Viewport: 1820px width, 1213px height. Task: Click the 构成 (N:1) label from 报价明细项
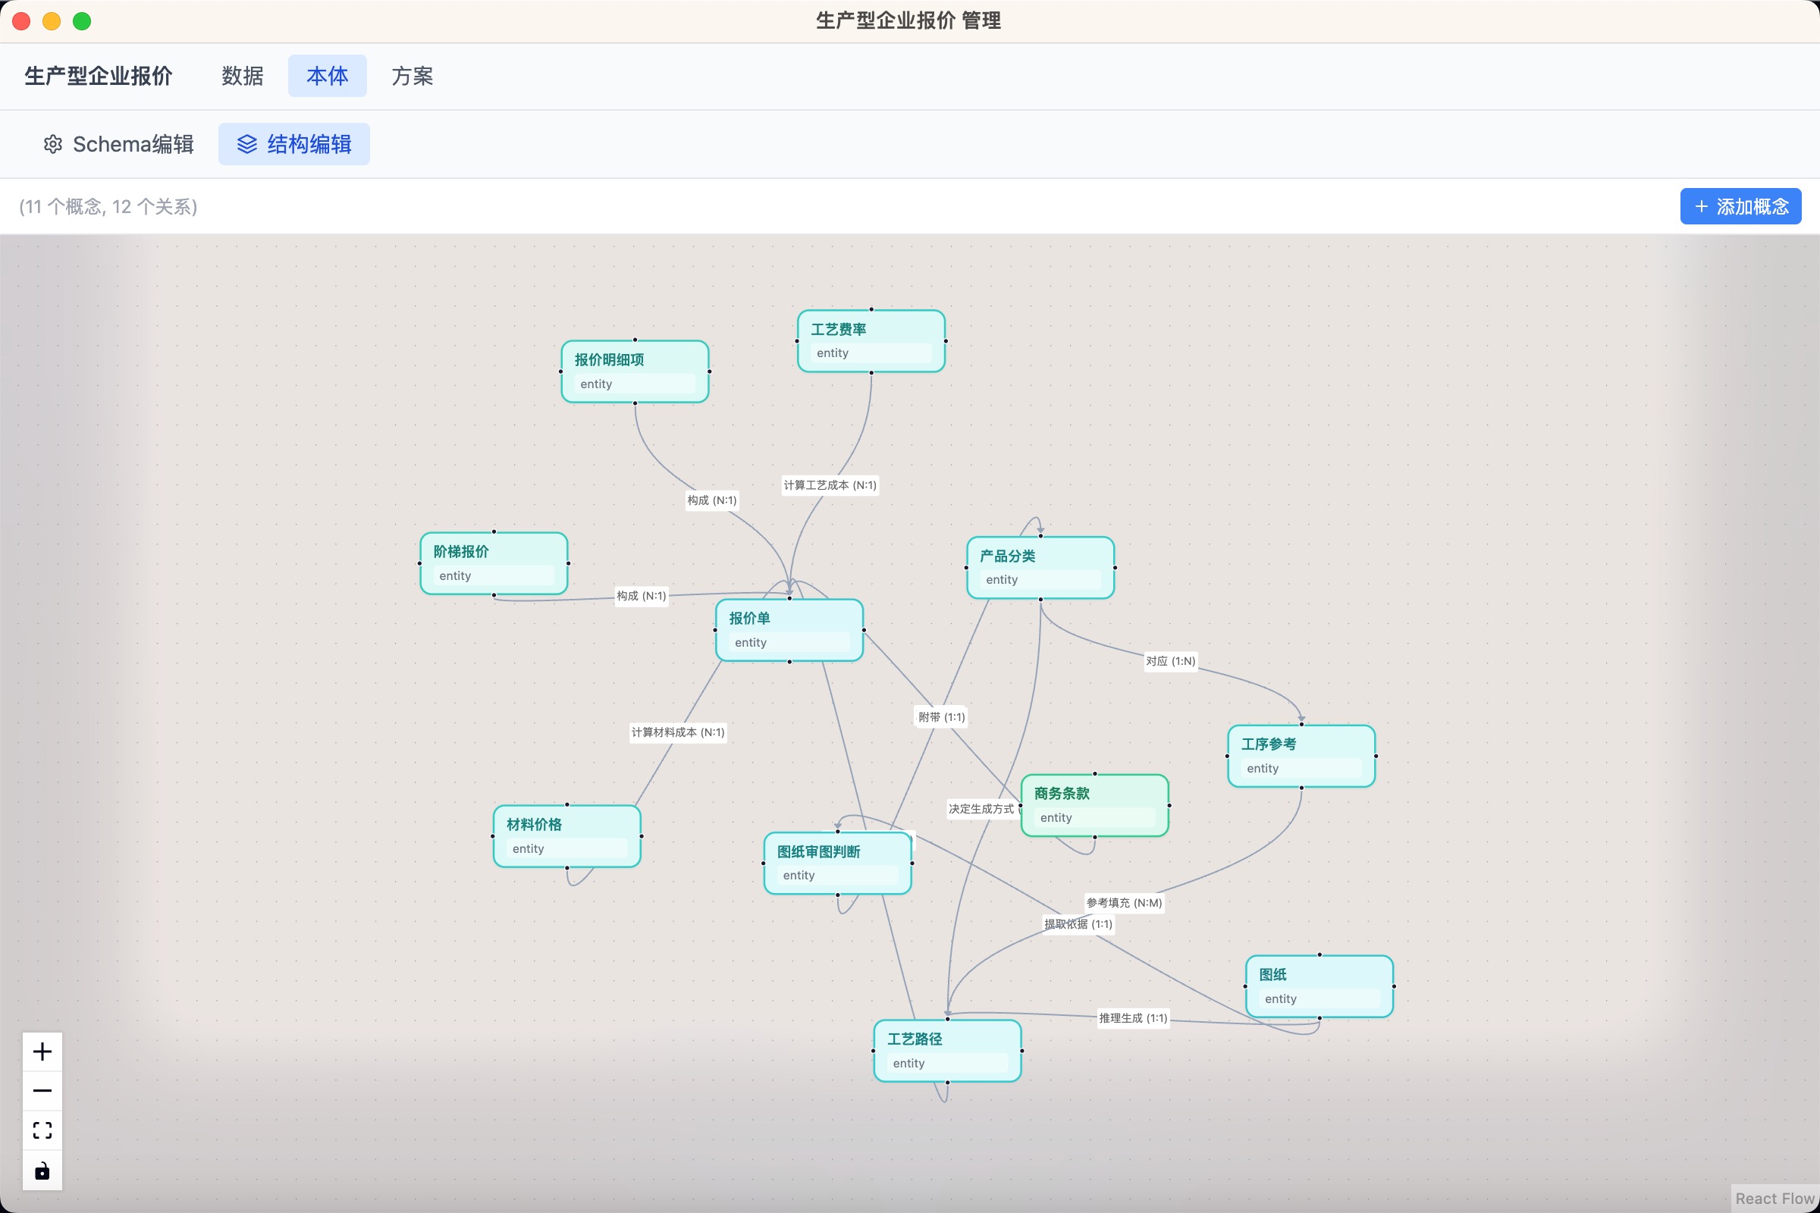pyautogui.click(x=712, y=500)
